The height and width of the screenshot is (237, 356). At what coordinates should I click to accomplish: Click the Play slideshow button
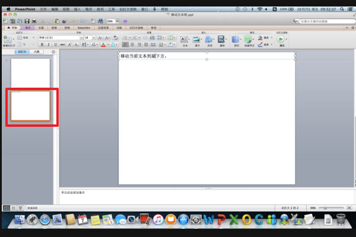click(280, 39)
